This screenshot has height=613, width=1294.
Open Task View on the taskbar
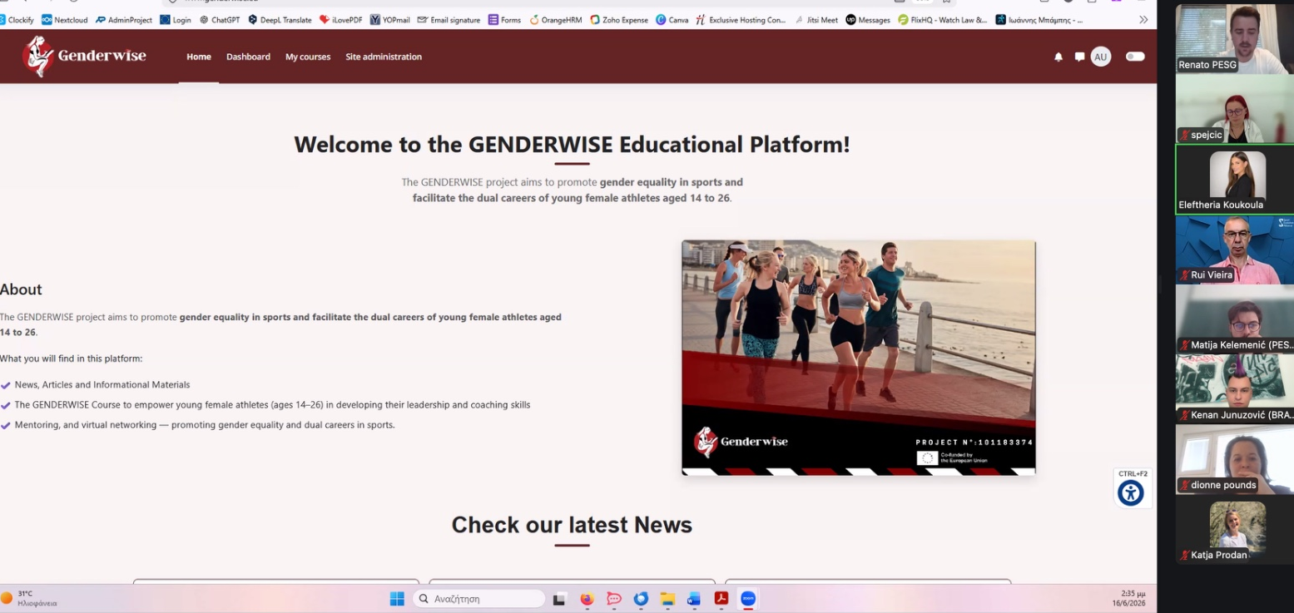pos(560,599)
